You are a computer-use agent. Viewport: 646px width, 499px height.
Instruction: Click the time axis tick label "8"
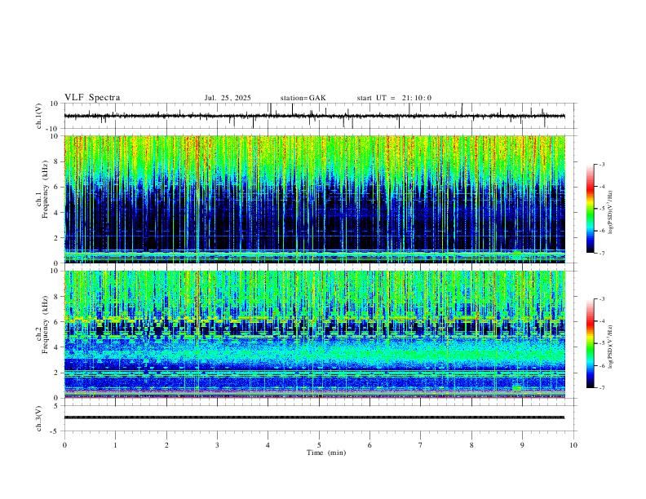point(471,445)
